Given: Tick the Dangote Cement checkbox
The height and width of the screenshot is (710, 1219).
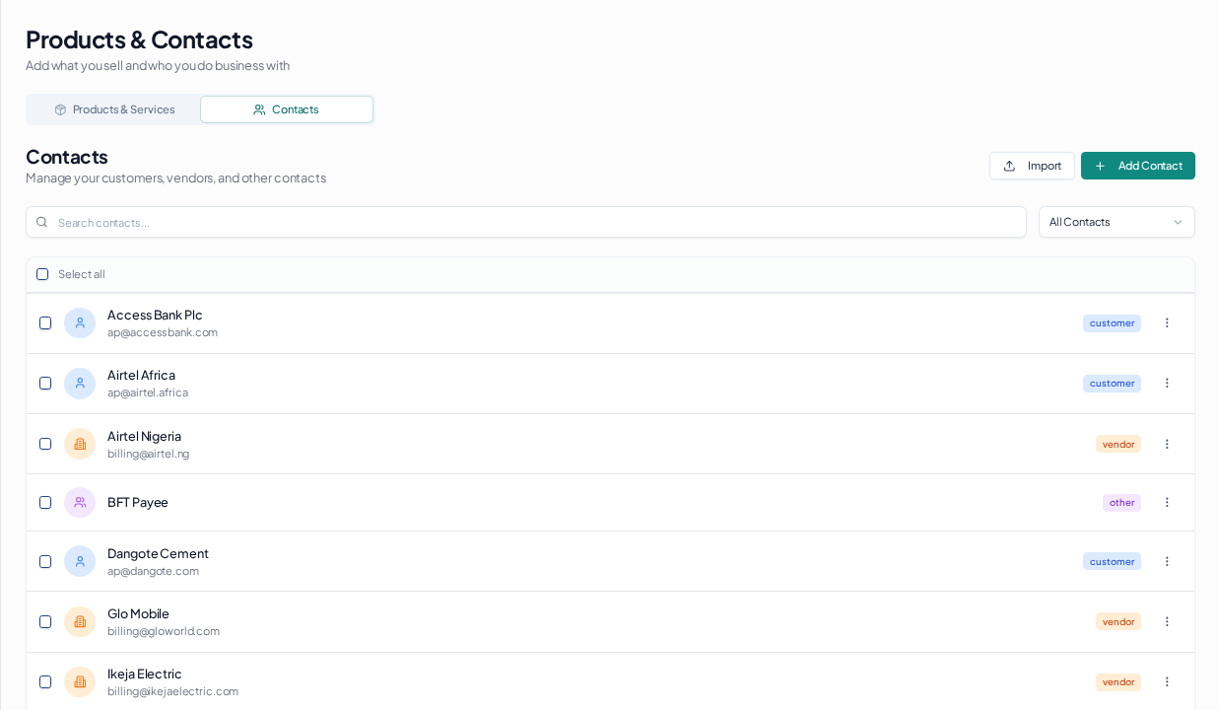Looking at the screenshot, I should tap(45, 562).
